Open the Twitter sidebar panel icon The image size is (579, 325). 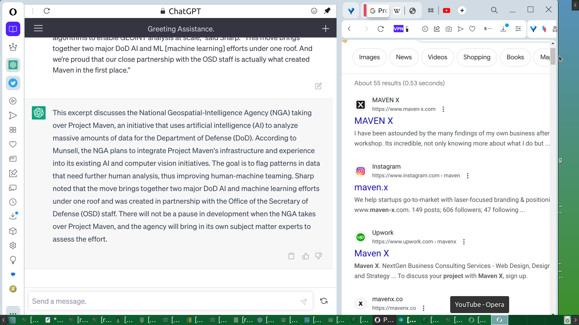pos(13,83)
